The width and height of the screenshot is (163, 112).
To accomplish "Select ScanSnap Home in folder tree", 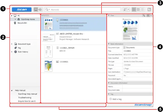I will click(x=28, y=19).
